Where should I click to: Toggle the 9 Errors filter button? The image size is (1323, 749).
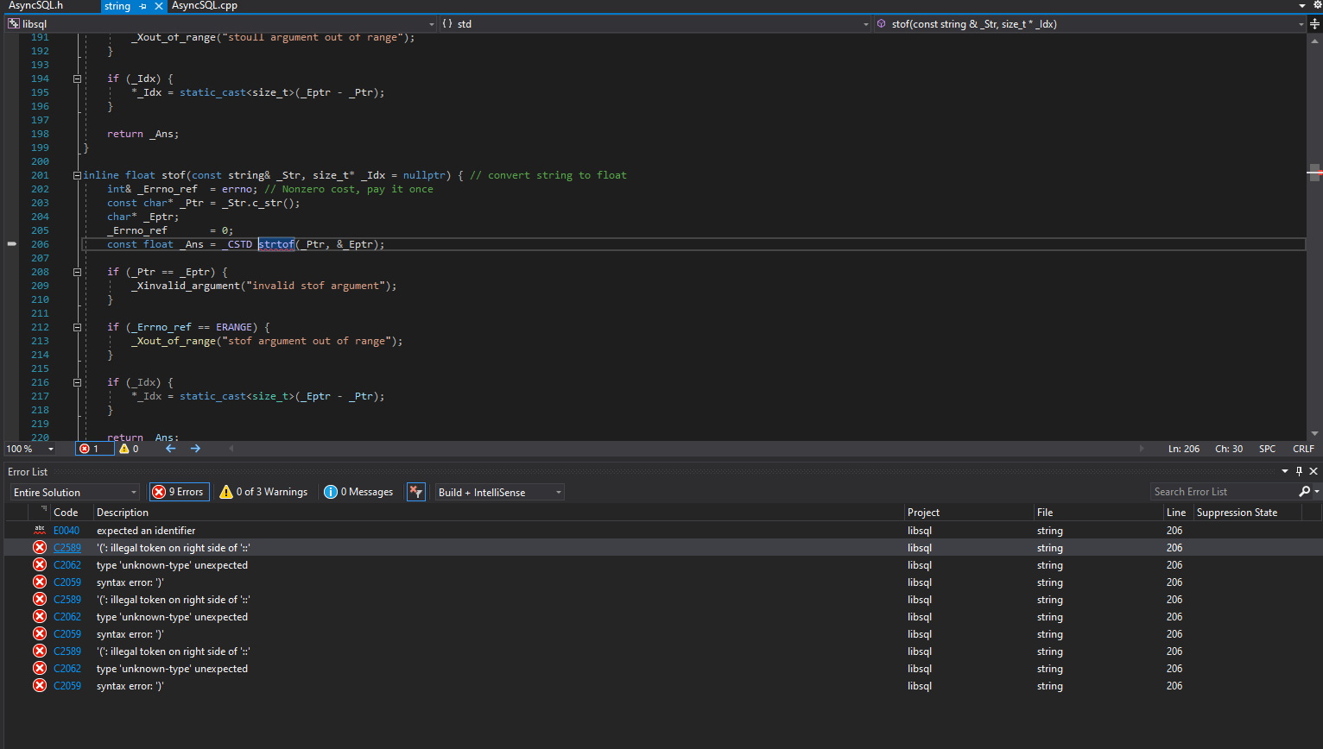click(179, 492)
